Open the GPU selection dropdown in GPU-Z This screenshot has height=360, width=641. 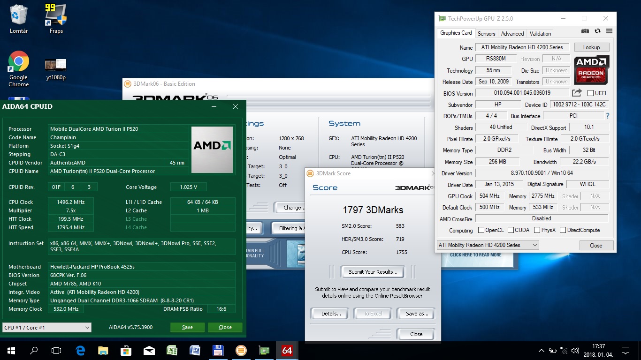coord(488,245)
